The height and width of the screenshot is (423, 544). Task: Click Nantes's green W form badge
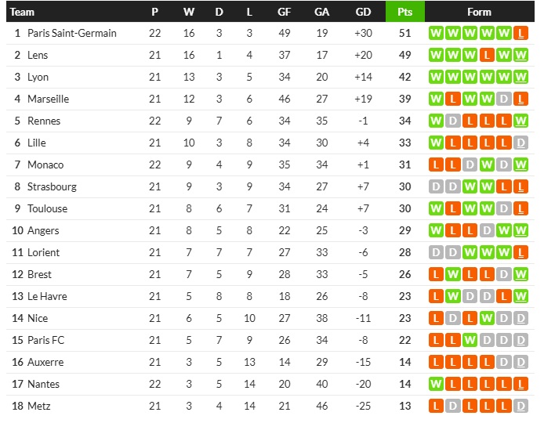coord(436,384)
